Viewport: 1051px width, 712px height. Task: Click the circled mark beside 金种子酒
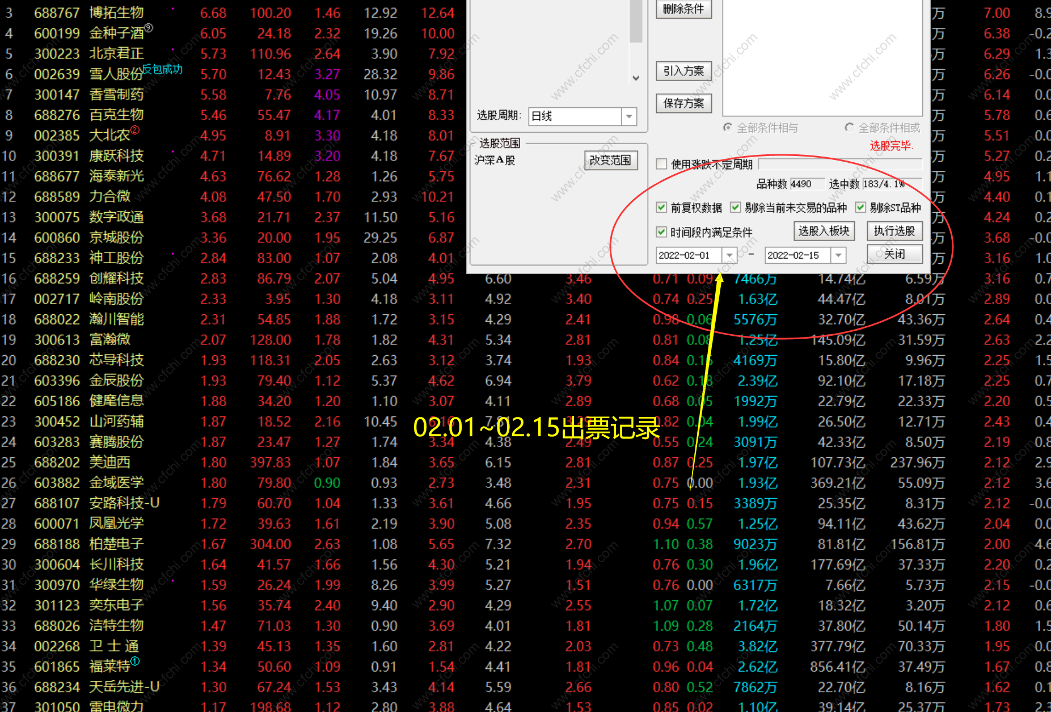[149, 28]
